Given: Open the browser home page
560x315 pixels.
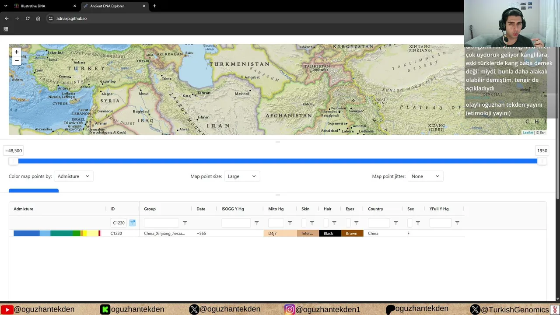Looking at the screenshot, I should point(38,18).
